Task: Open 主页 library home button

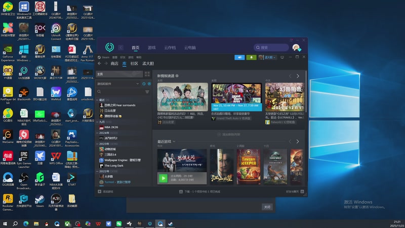Action: 119,74
